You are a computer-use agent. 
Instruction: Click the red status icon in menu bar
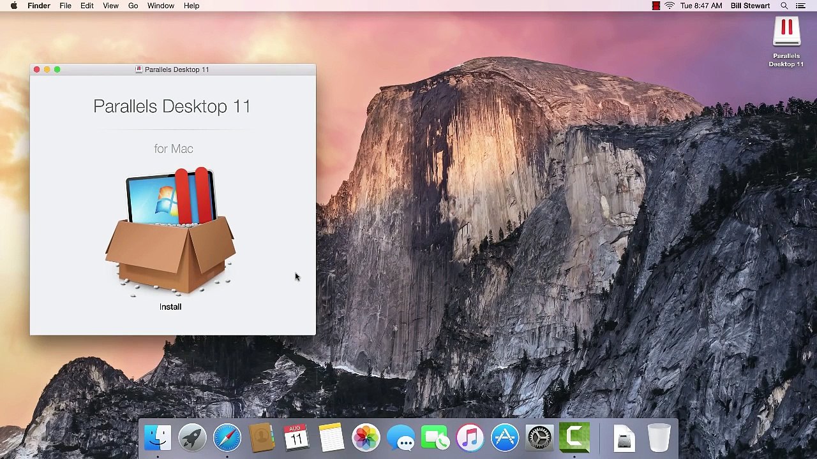pos(656,6)
